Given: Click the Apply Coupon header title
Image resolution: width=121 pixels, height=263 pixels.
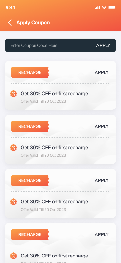Looking at the screenshot, I should pyautogui.click(x=33, y=23).
